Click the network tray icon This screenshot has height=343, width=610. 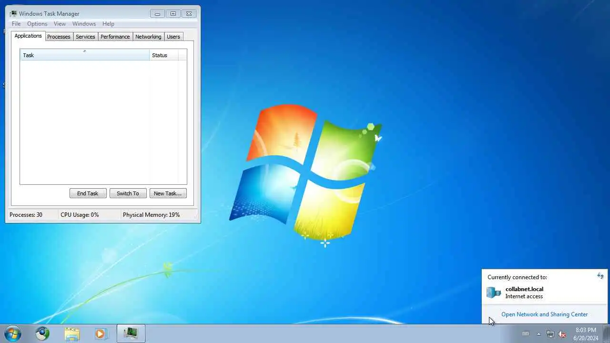point(550,334)
